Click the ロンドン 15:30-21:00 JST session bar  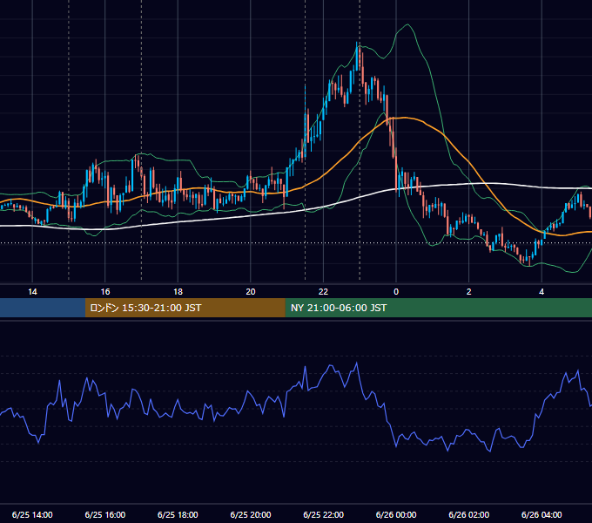[x=185, y=308]
